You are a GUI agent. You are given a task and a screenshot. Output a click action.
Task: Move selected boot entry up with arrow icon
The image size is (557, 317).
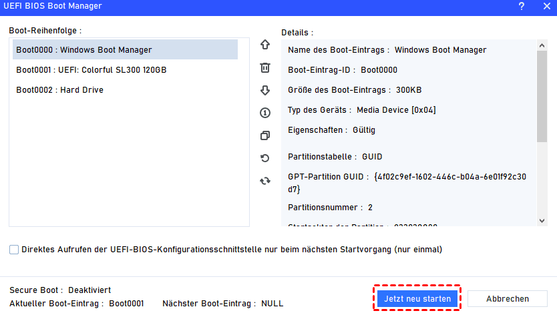click(265, 45)
